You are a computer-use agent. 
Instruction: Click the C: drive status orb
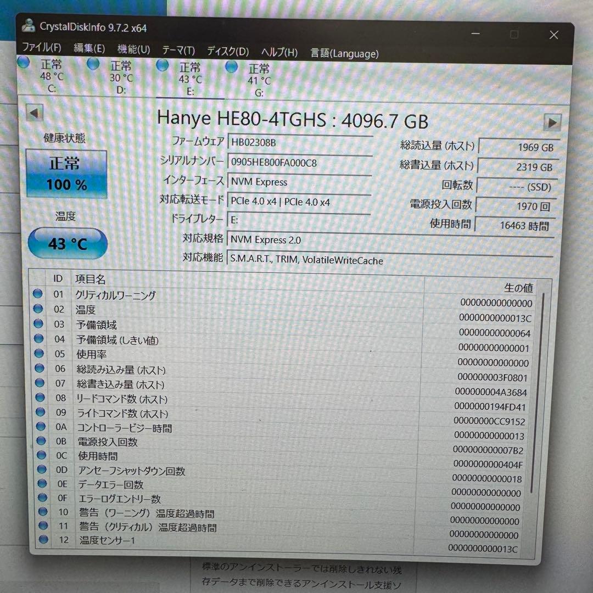pos(24,63)
